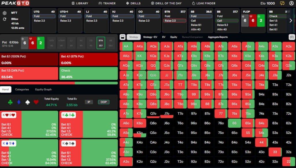Click the K♦9♦ hand combo card
The width and height of the screenshot is (296, 168).
coord(29,153)
